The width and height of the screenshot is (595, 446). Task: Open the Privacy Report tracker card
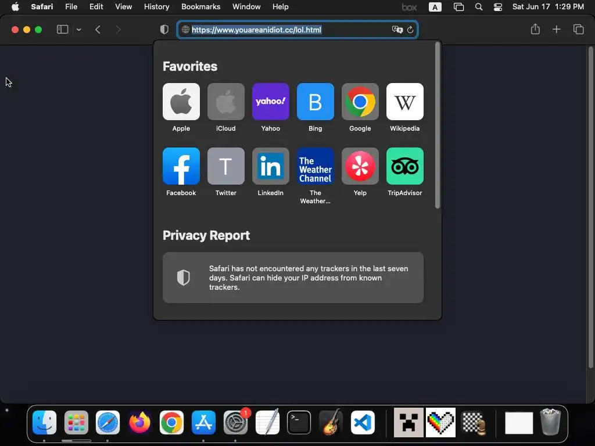coord(293,278)
